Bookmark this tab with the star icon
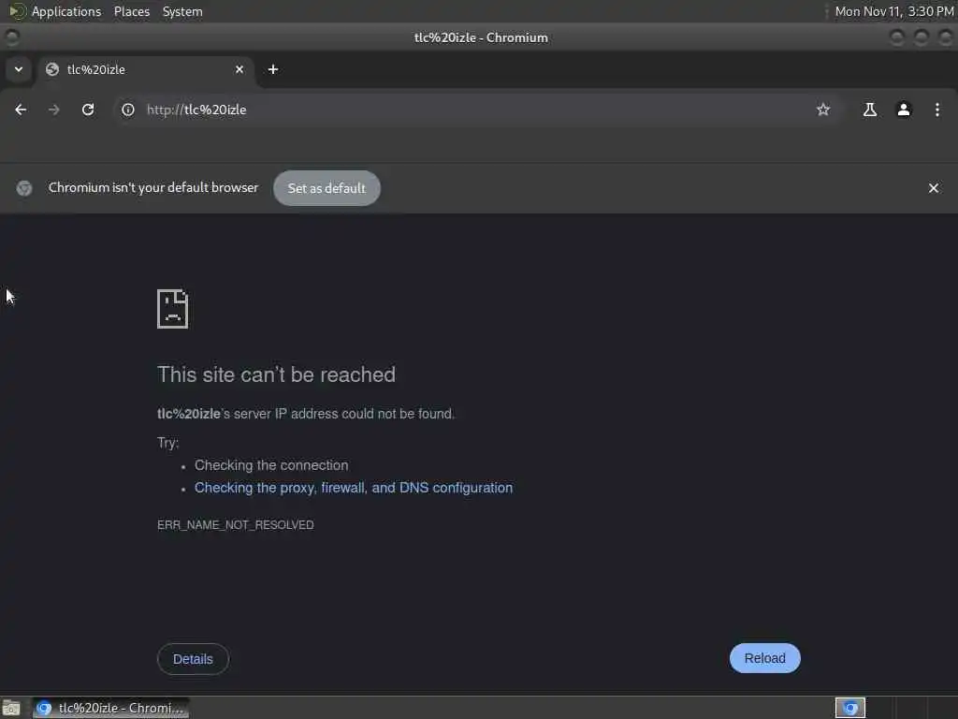 (x=823, y=110)
